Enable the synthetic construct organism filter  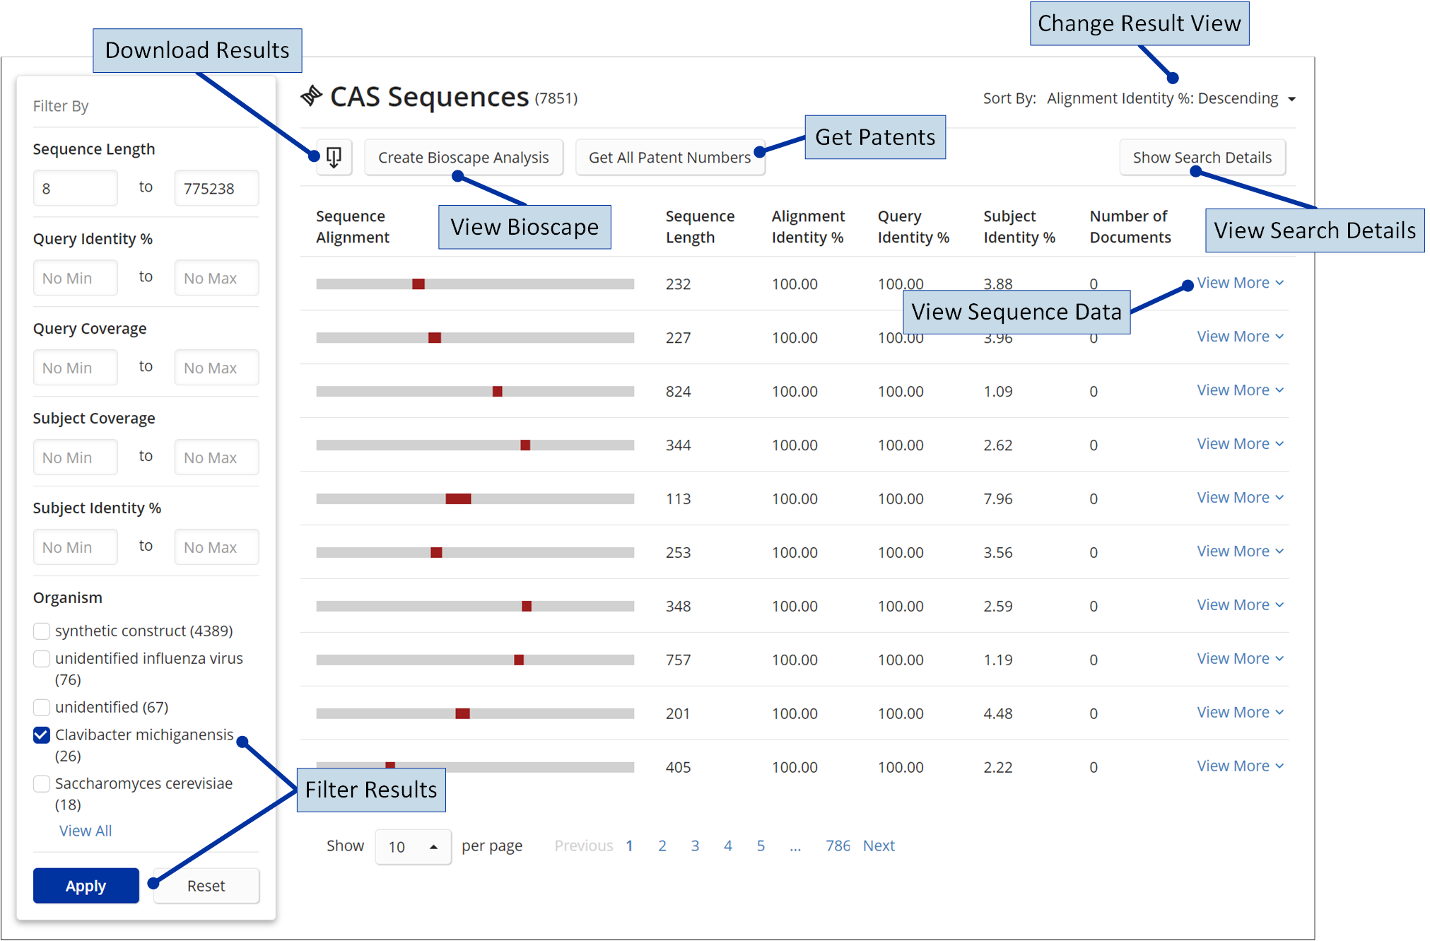point(41,631)
